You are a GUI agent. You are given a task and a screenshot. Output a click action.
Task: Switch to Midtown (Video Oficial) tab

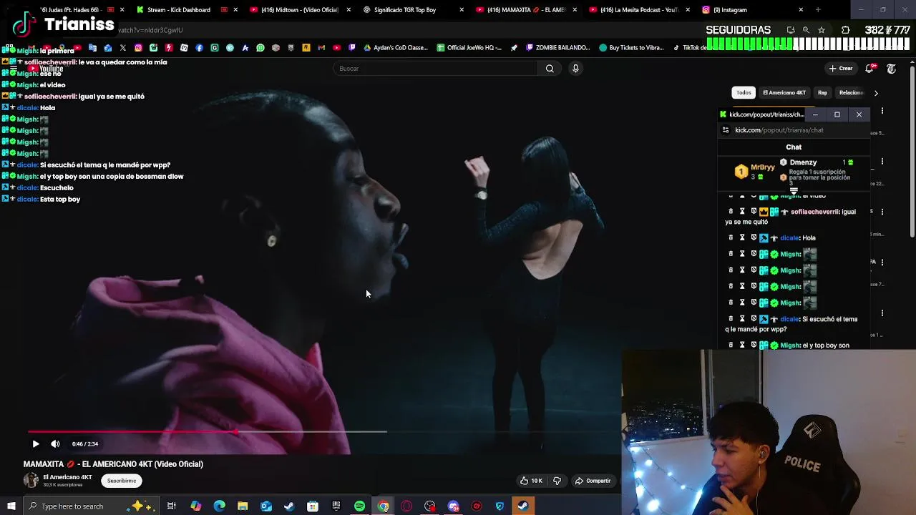tap(300, 10)
